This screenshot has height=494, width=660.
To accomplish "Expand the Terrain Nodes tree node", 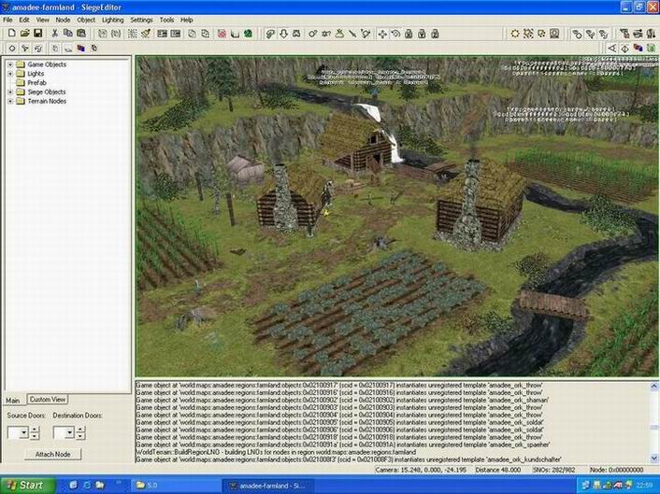I will click(x=9, y=101).
